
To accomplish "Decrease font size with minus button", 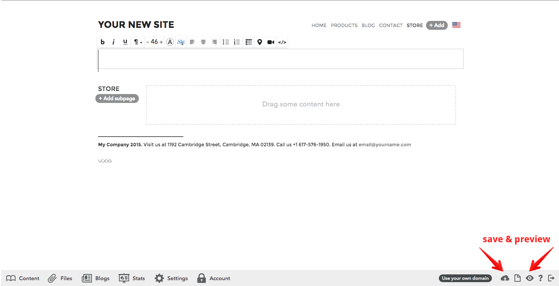I will tap(148, 42).
